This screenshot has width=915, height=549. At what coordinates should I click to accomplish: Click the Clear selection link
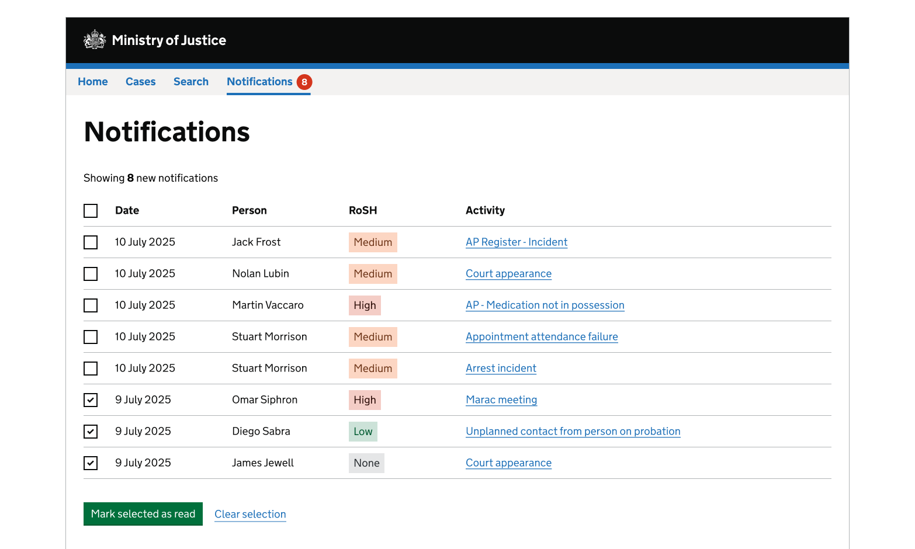click(250, 514)
